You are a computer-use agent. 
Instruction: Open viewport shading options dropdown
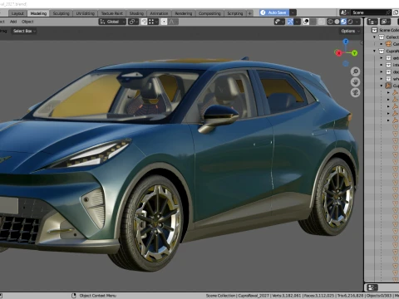coord(357,22)
